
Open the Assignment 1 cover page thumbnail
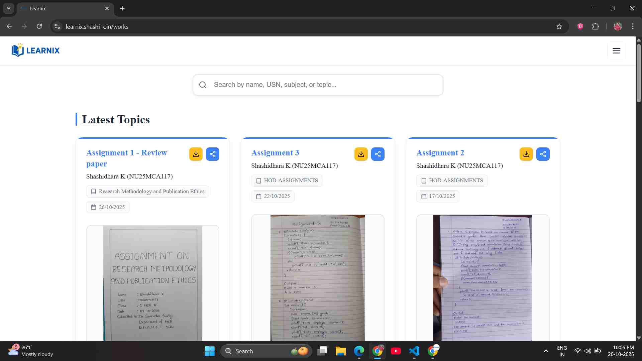pyautogui.click(x=153, y=283)
